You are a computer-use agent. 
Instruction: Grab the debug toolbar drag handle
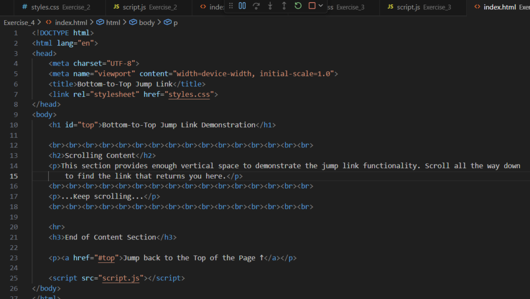click(231, 6)
